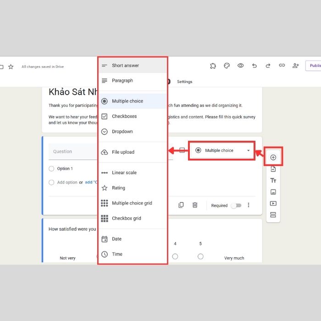Edit the Option 1 label
Screen dimensions: 321x321
[65, 168]
